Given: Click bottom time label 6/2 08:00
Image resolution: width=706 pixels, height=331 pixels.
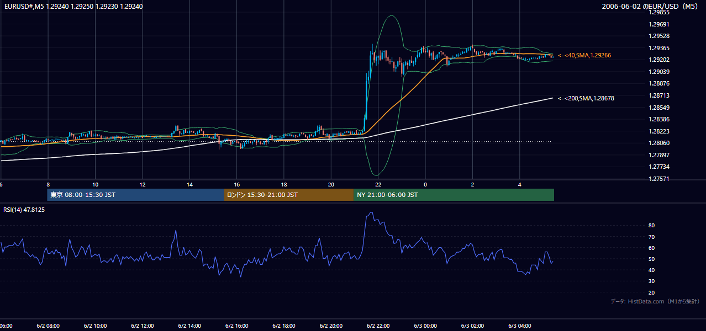Looking at the screenshot, I should (48, 326).
